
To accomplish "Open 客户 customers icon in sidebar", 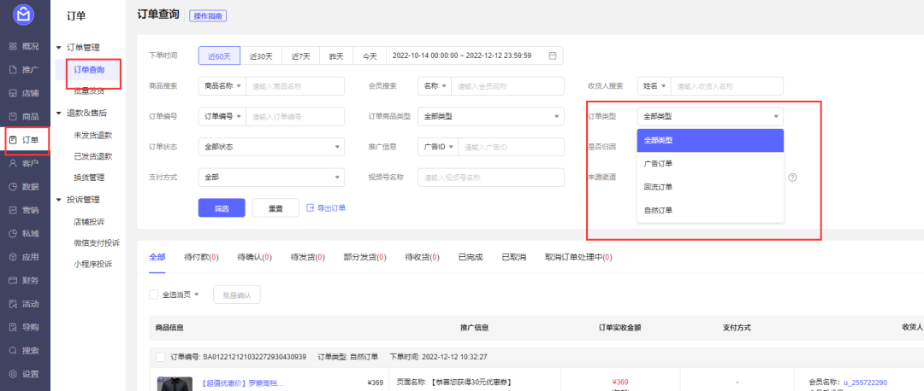I will point(13,163).
